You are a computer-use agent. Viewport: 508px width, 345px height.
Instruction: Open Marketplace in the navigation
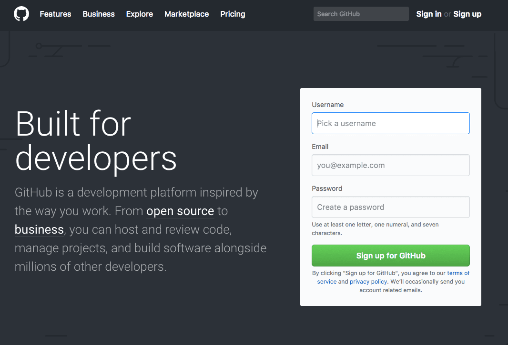point(187,14)
